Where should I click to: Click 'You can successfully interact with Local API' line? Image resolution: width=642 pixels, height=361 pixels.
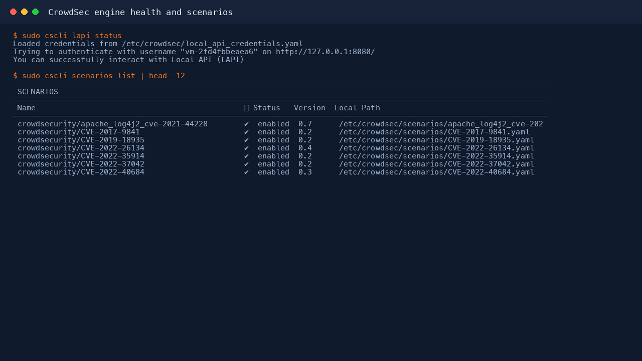pos(128,60)
